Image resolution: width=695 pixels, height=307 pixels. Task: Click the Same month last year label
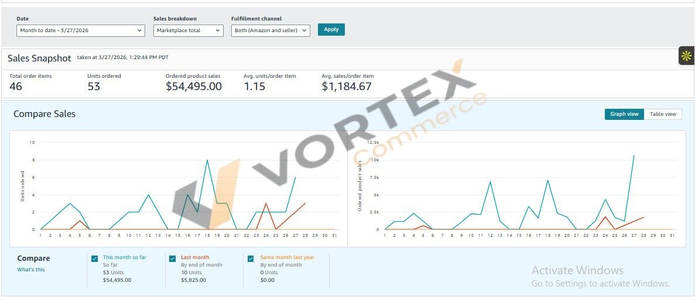coord(287,257)
